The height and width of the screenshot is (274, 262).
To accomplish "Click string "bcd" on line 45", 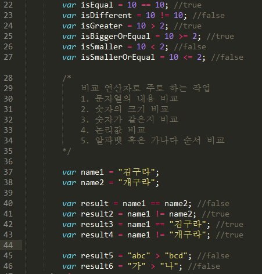I will pyautogui.click(x=176, y=255).
